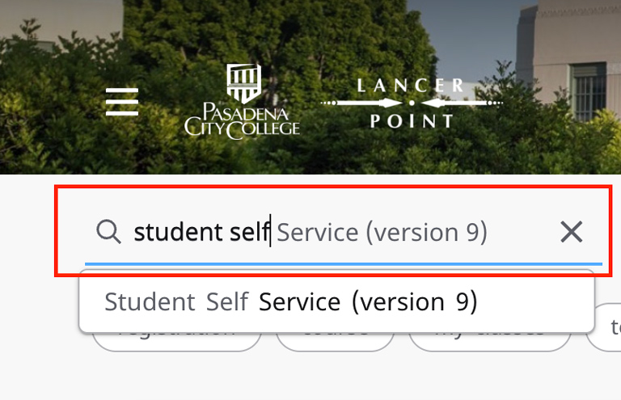The height and width of the screenshot is (400, 621).
Task: Select the partially hidden 'registration' chip
Action: click(x=176, y=341)
